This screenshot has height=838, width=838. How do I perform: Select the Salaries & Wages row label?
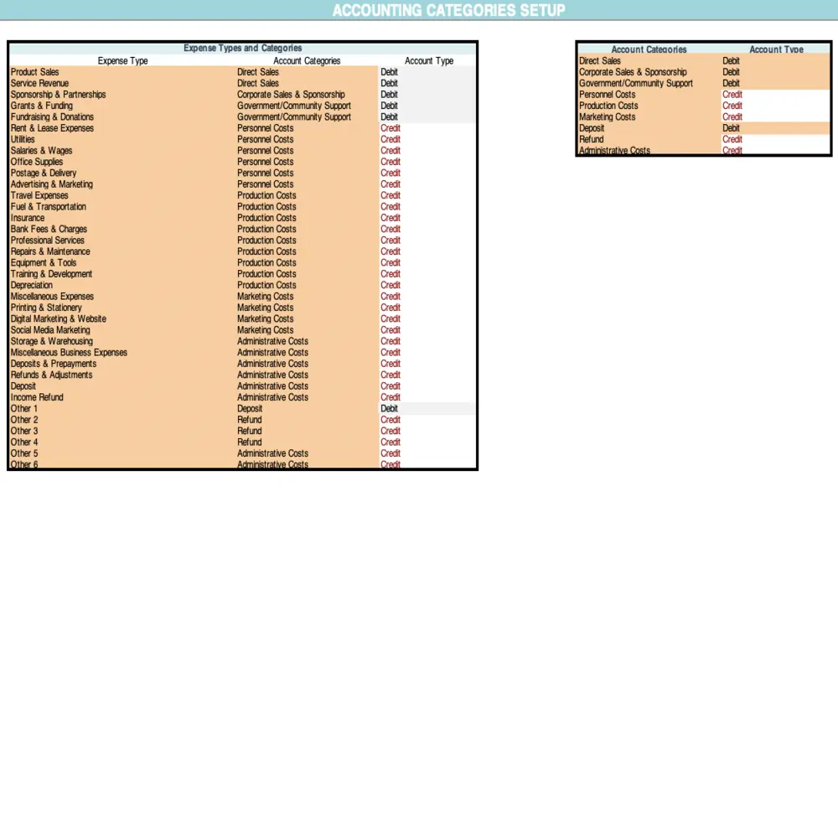coord(41,151)
